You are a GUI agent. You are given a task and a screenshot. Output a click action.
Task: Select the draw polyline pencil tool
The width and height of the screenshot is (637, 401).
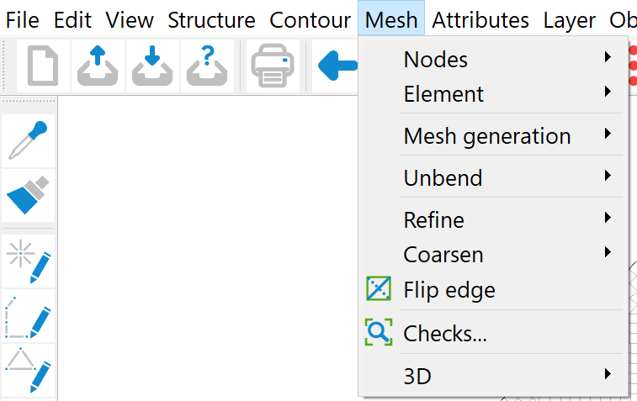coord(29,316)
